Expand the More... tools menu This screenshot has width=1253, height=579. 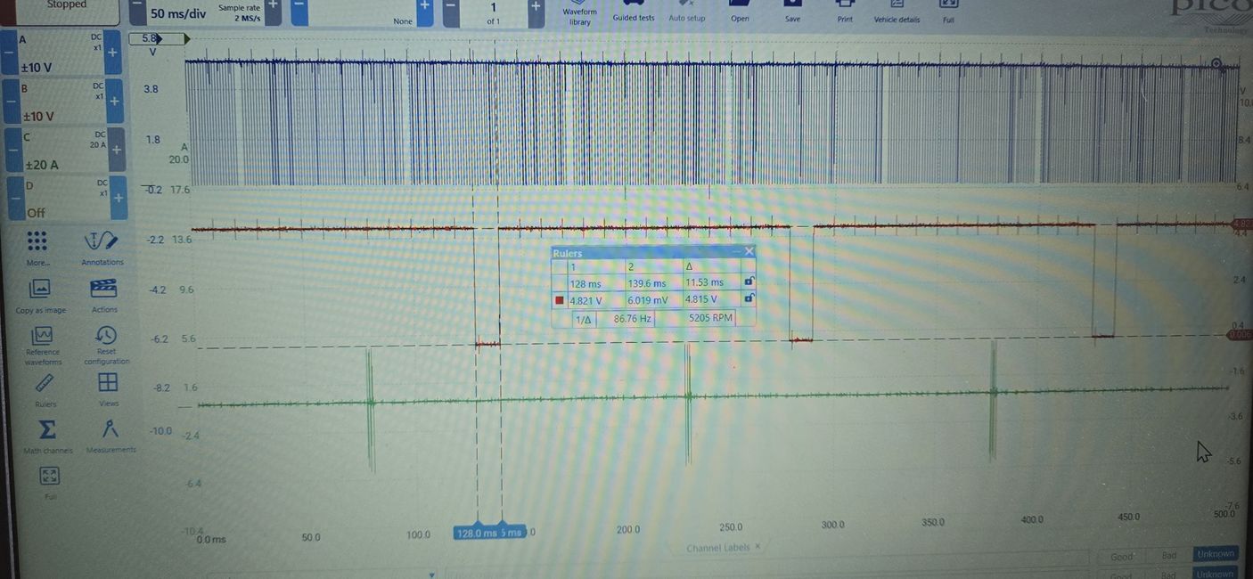(x=37, y=242)
